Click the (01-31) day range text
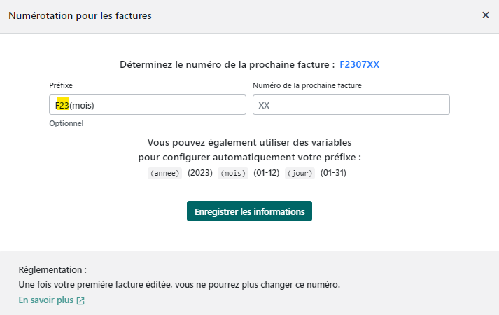 (x=334, y=173)
